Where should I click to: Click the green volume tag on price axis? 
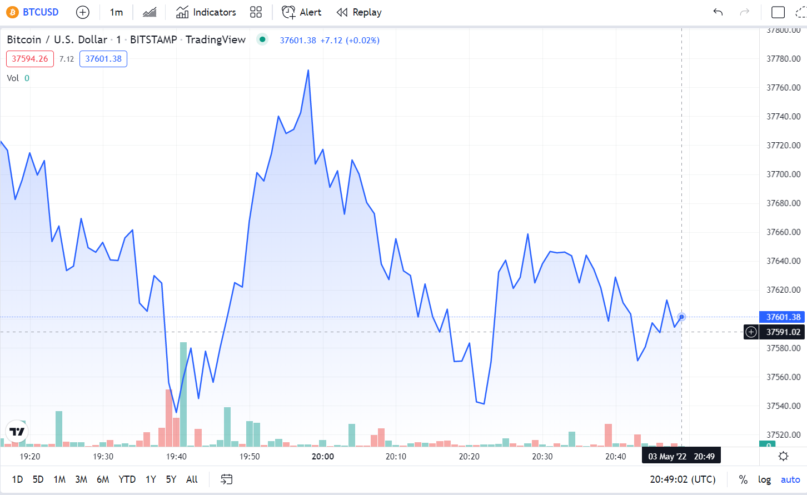pyautogui.click(x=768, y=444)
